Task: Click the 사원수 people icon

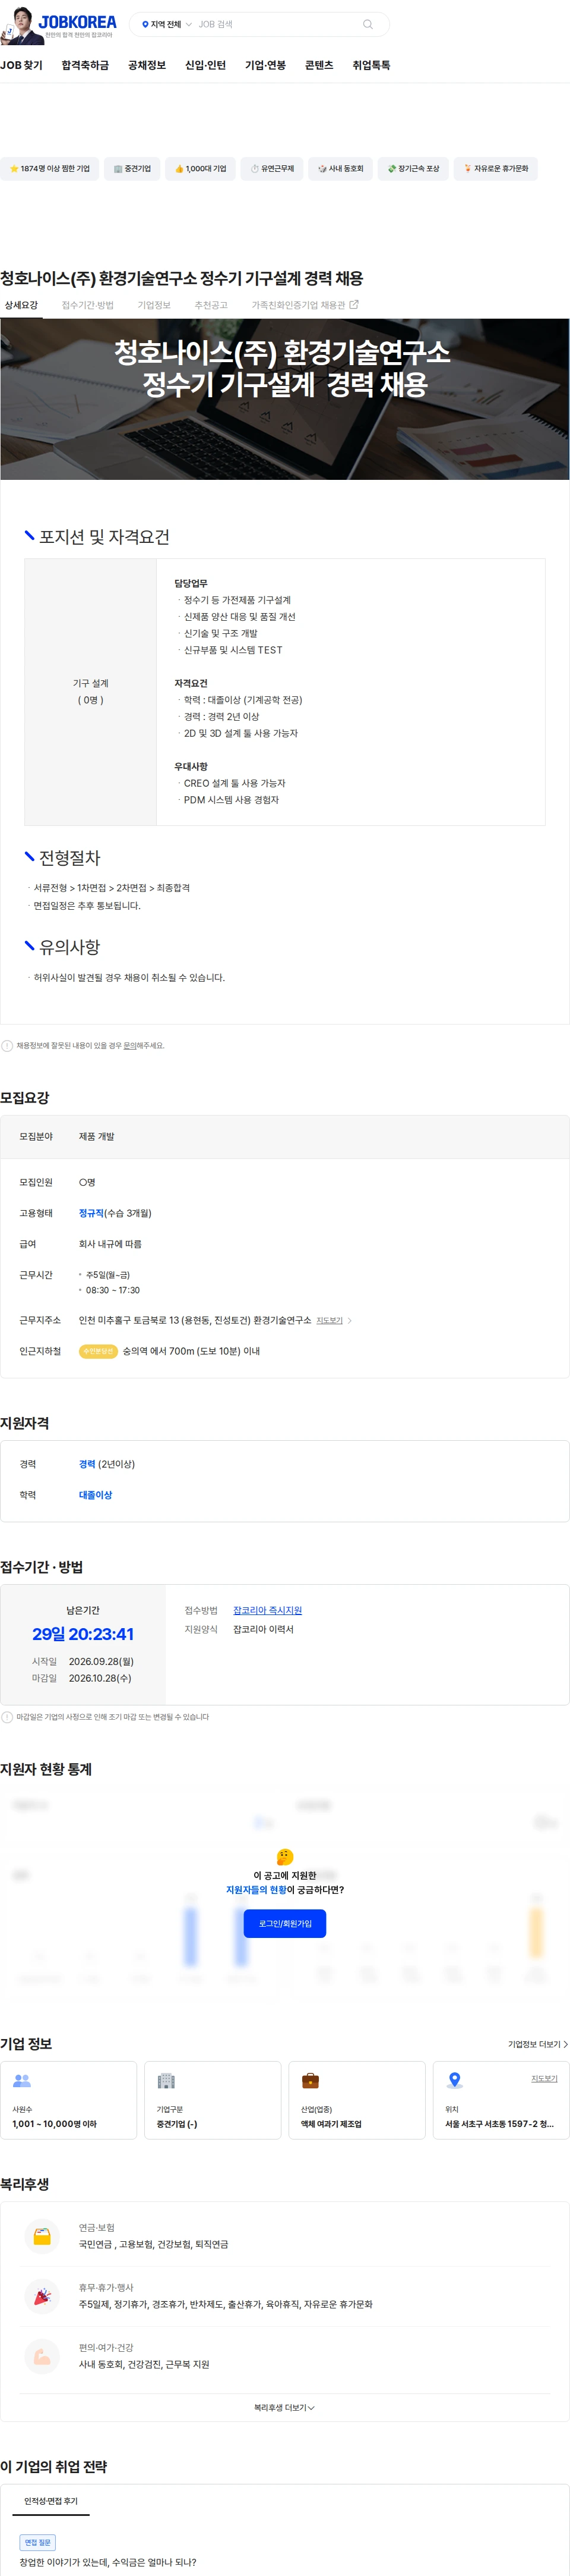Action: pyautogui.click(x=22, y=2080)
